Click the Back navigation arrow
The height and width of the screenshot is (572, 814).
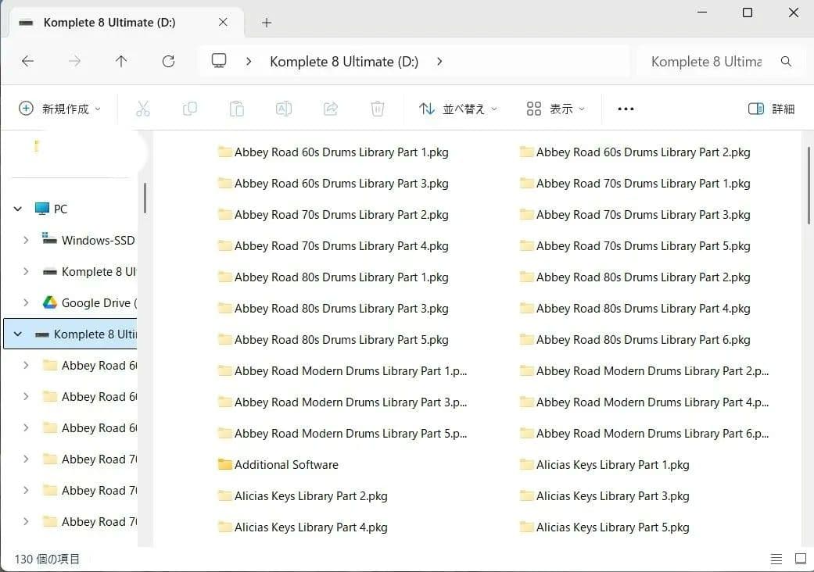click(27, 61)
